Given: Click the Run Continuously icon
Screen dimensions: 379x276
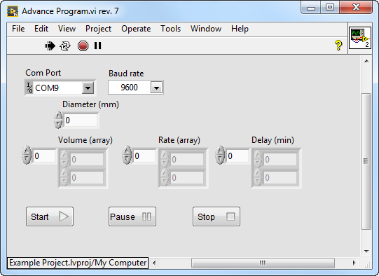Looking at the screenshot, I should [x=65, y=46].
